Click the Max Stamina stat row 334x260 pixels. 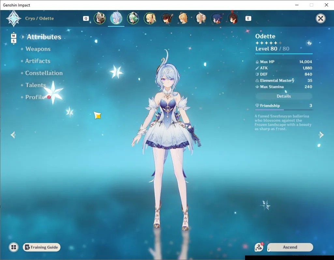coord(284,87)
